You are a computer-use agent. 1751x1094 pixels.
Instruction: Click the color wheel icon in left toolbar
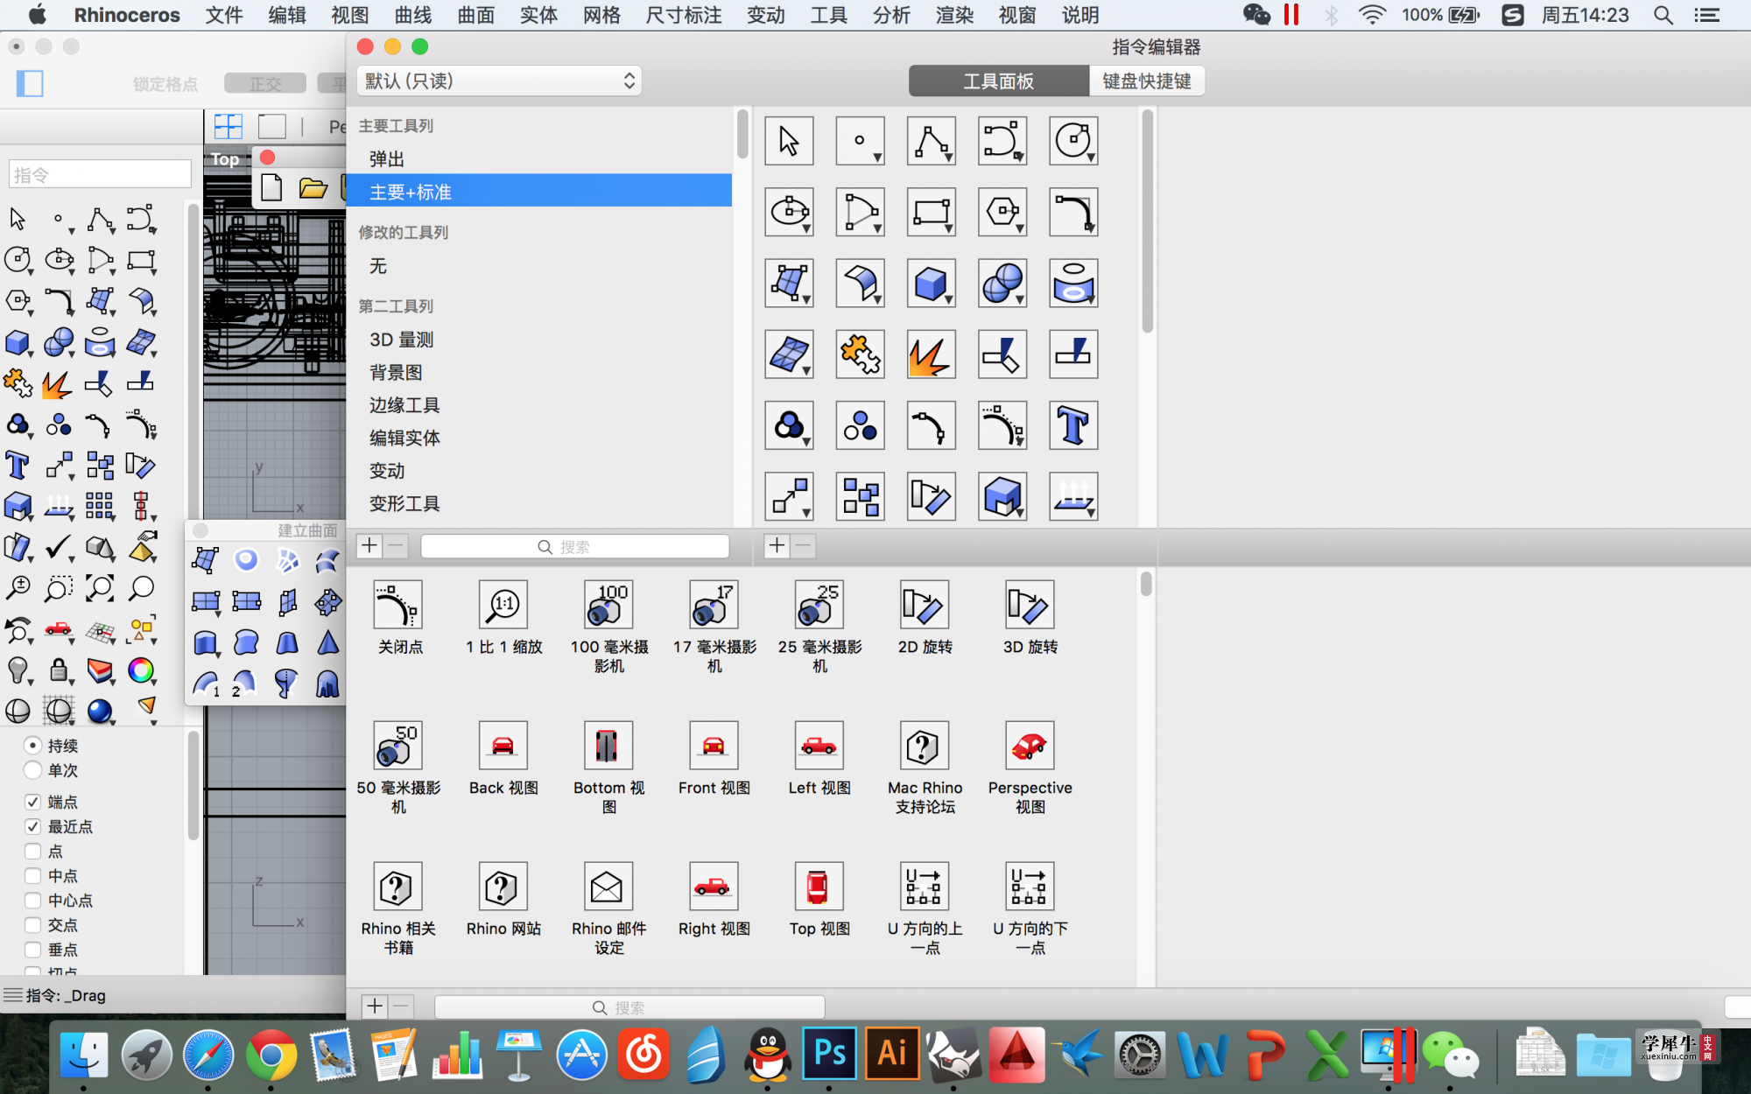(140, 670)
